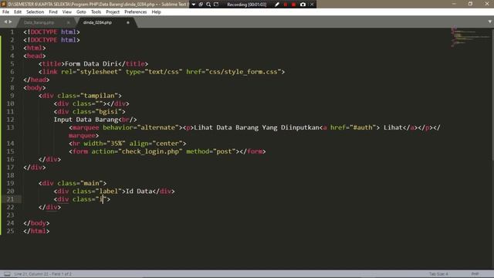Image resolution: width=494 pixels, height=278 pixels.
Task: Click the closing body tag on line 24
Action: [36, 223]
